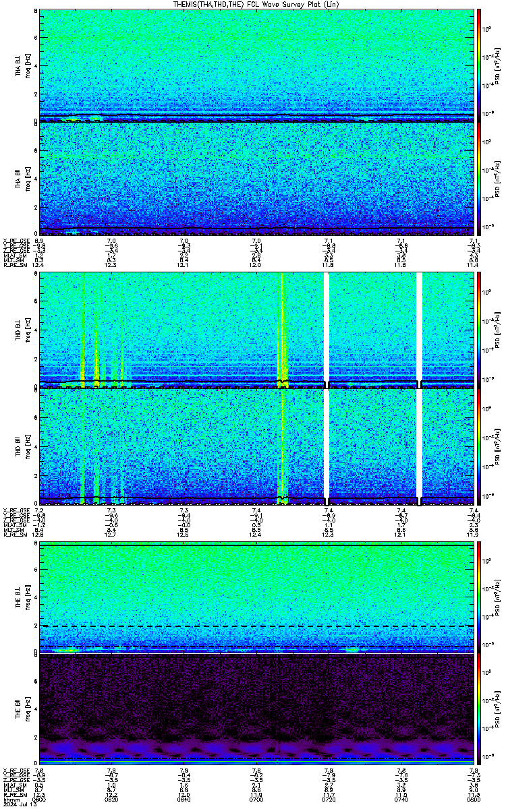The height and width of the screenshot is (809, 506).
Task: Click the THE B-perpendicular spectrogram panel
Action: coord(256,597)
